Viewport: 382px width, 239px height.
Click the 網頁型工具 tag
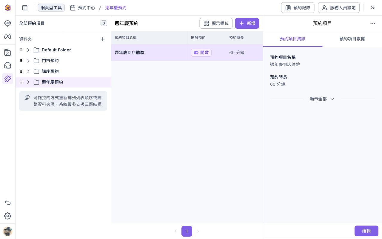51,8
